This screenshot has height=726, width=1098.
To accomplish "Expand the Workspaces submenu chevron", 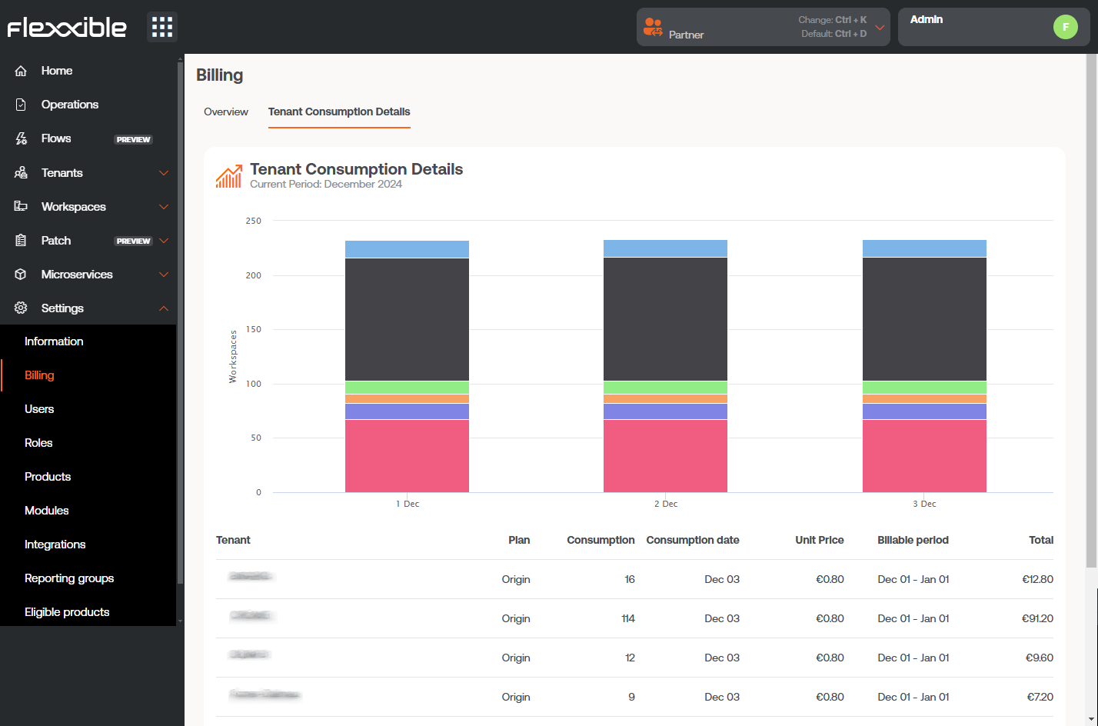I will (x=164, y=207).
